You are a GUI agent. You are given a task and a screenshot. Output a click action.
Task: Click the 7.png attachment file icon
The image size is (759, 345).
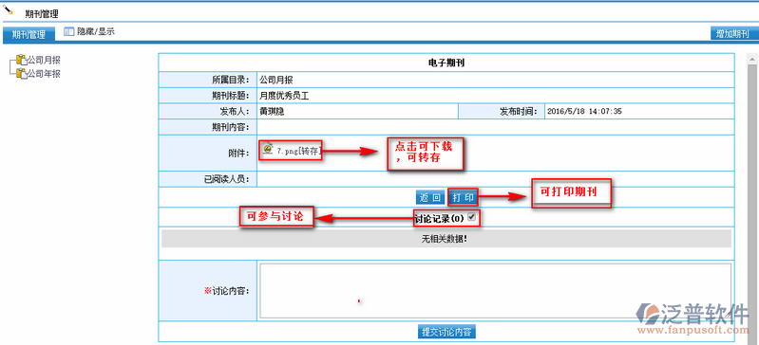[268, 149]
